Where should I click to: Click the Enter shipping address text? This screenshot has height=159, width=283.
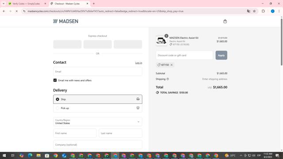[x=215, y=79]
